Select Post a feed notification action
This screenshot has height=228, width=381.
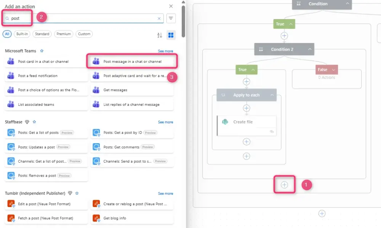point(38,76)
